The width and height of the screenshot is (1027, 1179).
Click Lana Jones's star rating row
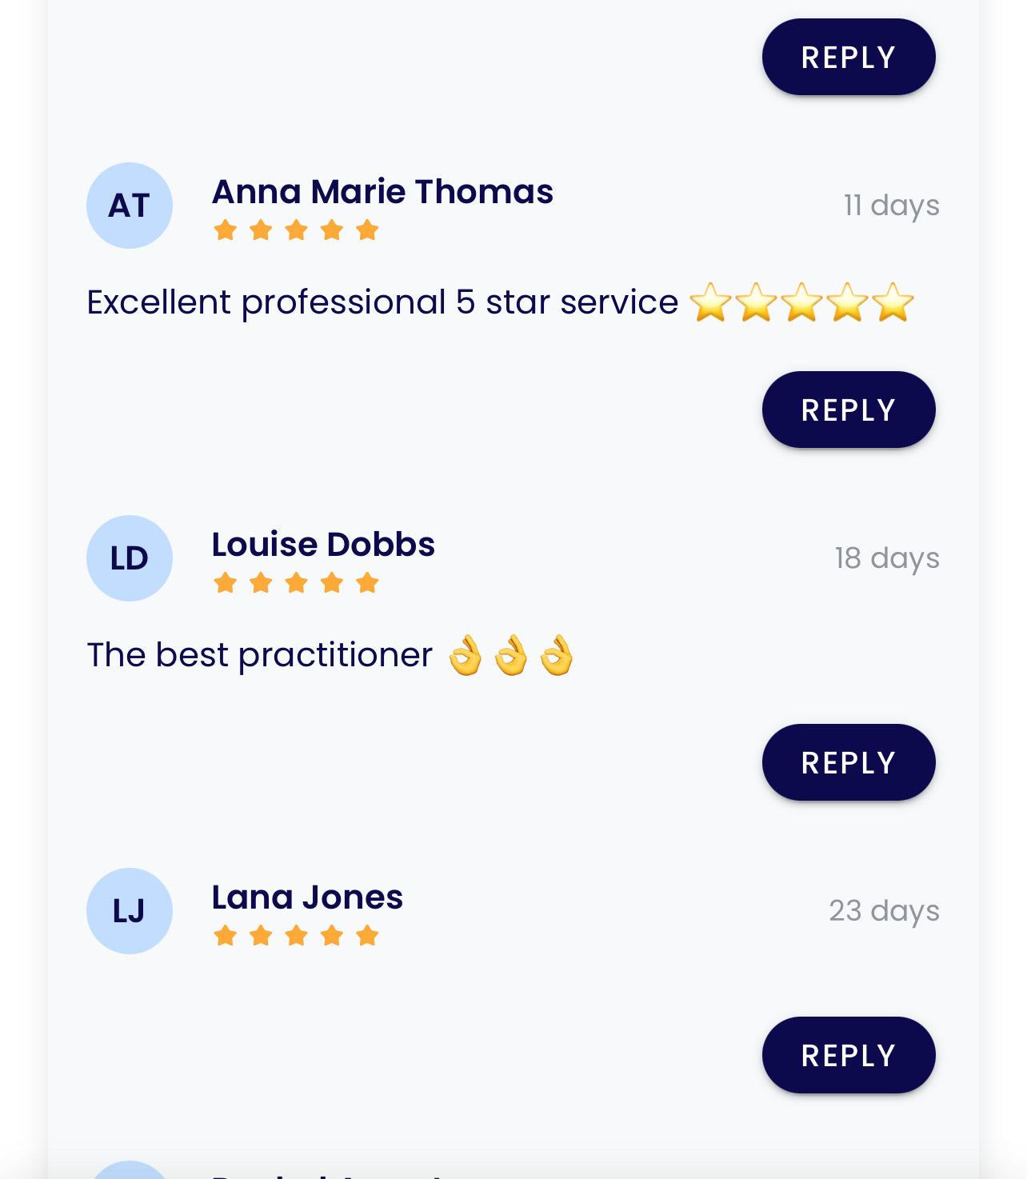coord(296,936)
